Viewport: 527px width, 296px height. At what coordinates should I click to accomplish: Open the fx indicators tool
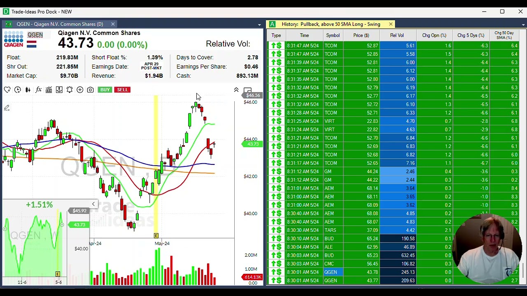point(38,90)
